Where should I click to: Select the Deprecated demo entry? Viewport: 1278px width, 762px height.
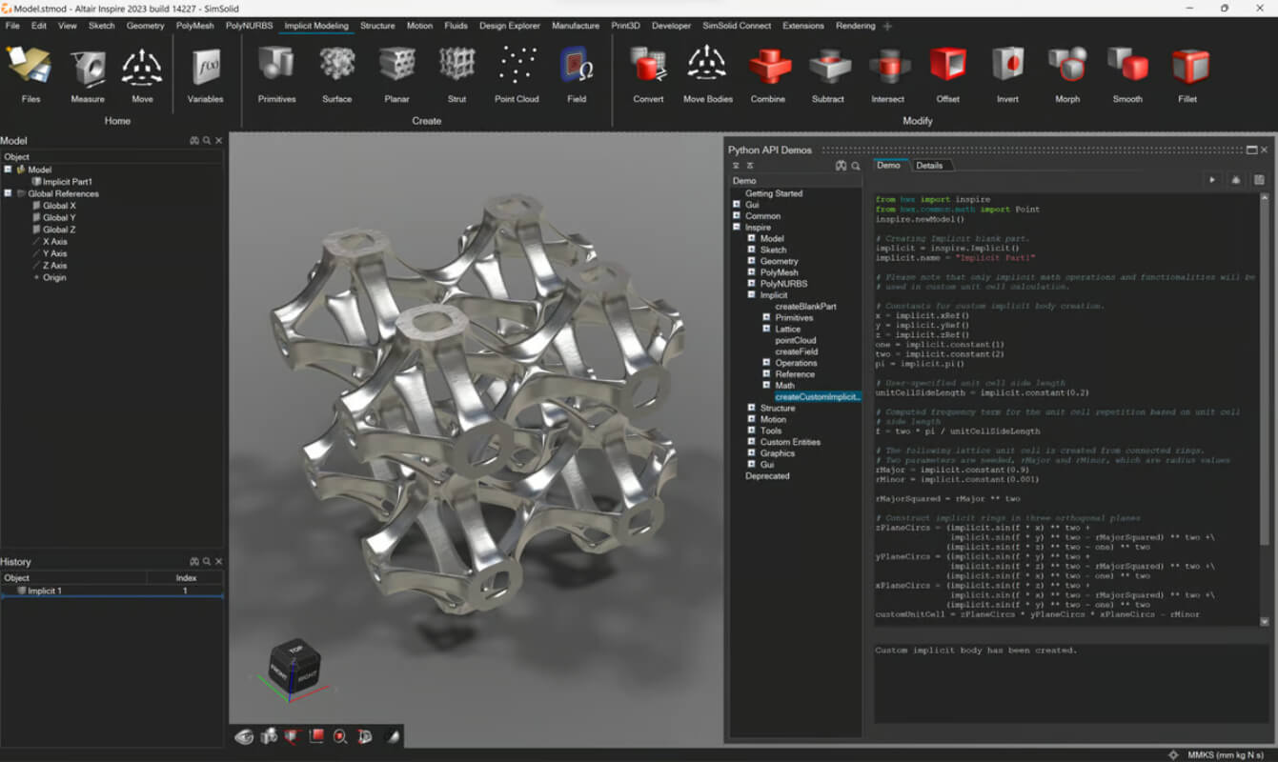[767, 476]
